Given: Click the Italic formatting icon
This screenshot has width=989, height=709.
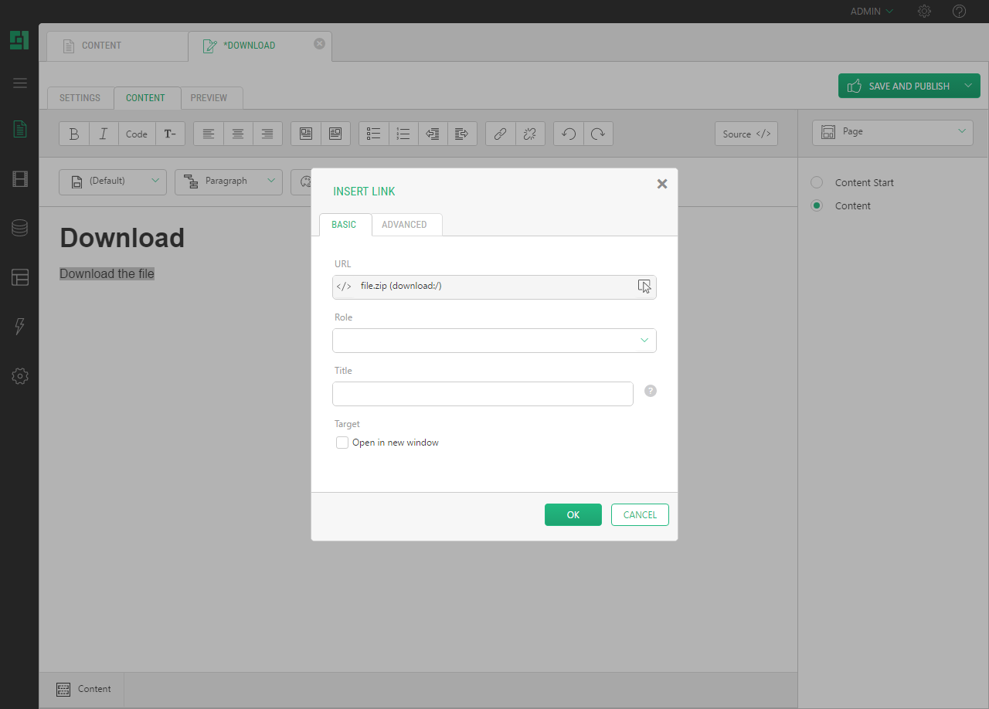Looking at the screenshot, I should (104, 134).
